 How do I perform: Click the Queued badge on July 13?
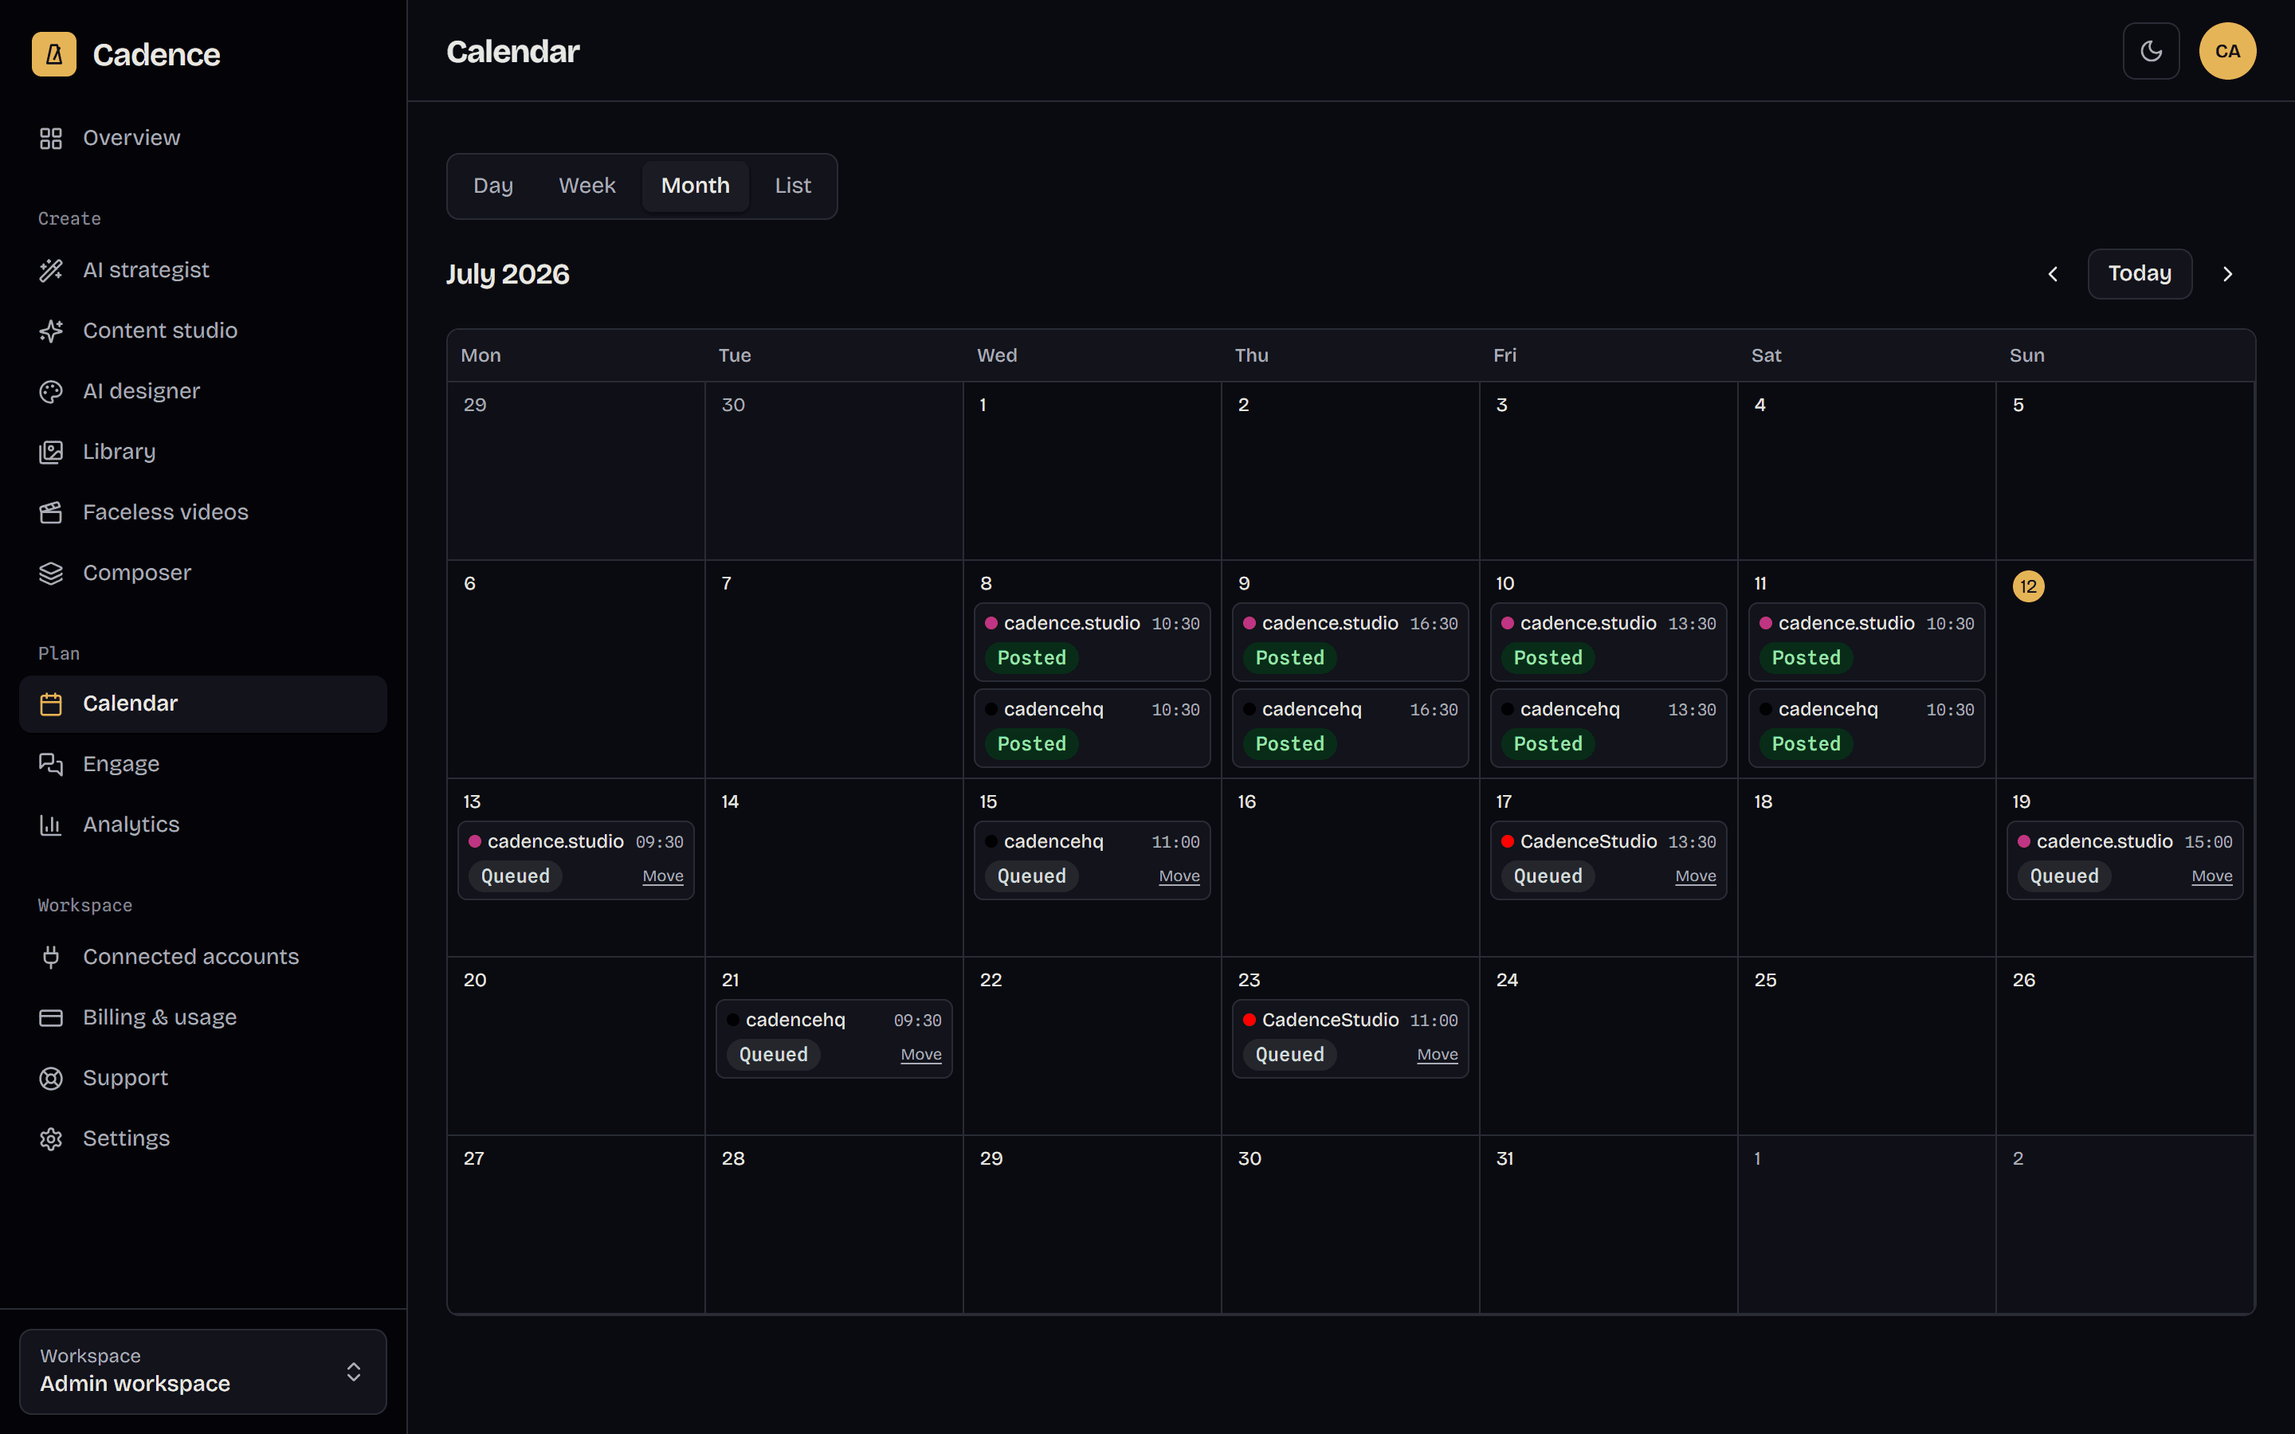coord(515,876)
